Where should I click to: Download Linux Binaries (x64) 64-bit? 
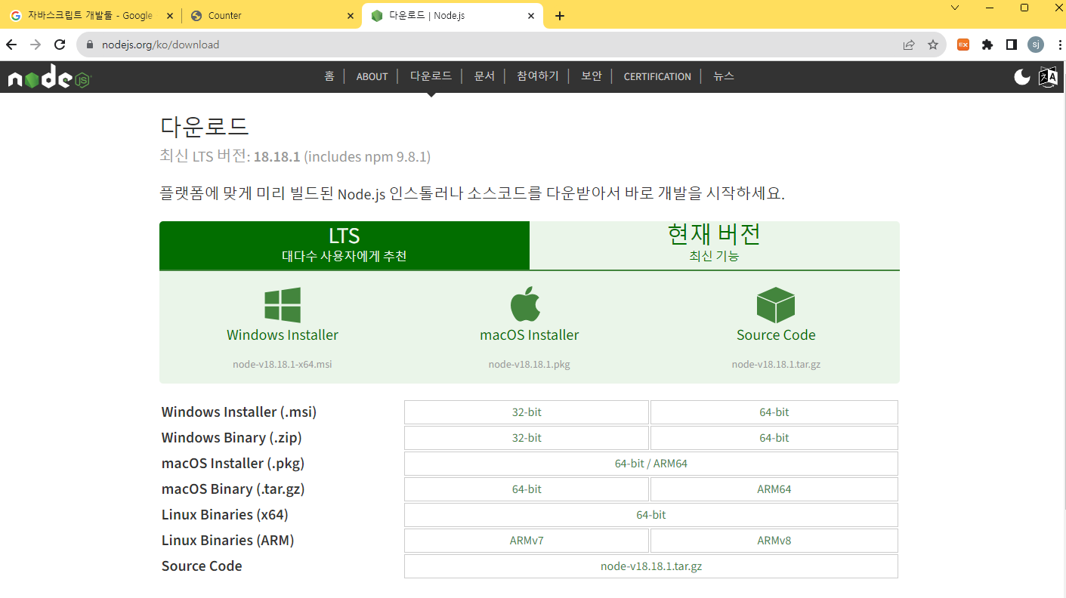tap(651, 515)
